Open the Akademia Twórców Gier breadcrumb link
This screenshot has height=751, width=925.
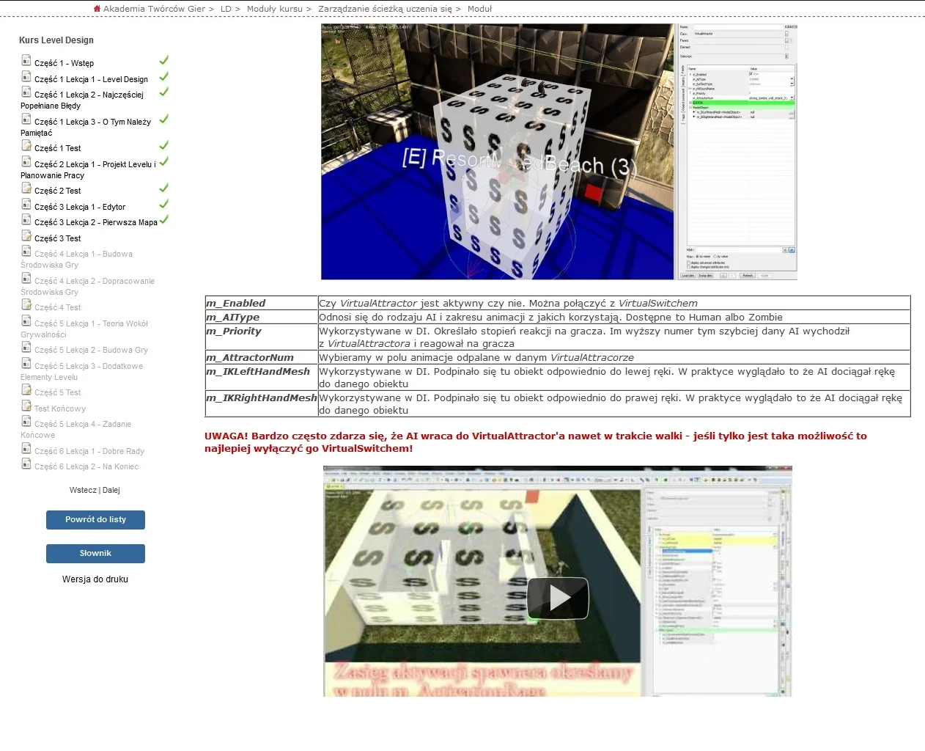click(x=154, y=9)
